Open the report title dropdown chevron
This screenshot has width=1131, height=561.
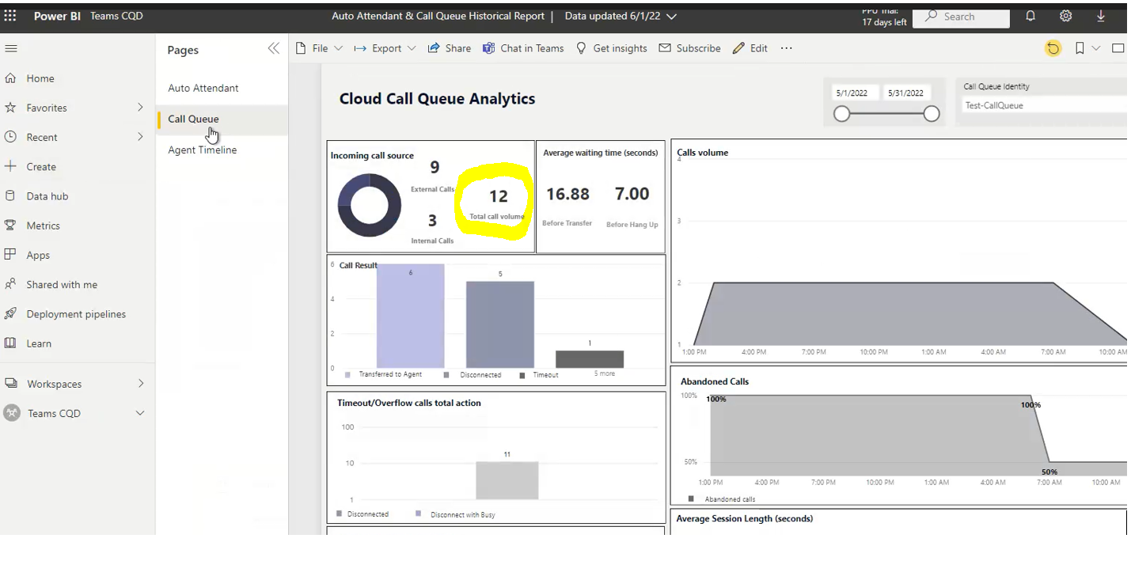[x=672, y=16]
